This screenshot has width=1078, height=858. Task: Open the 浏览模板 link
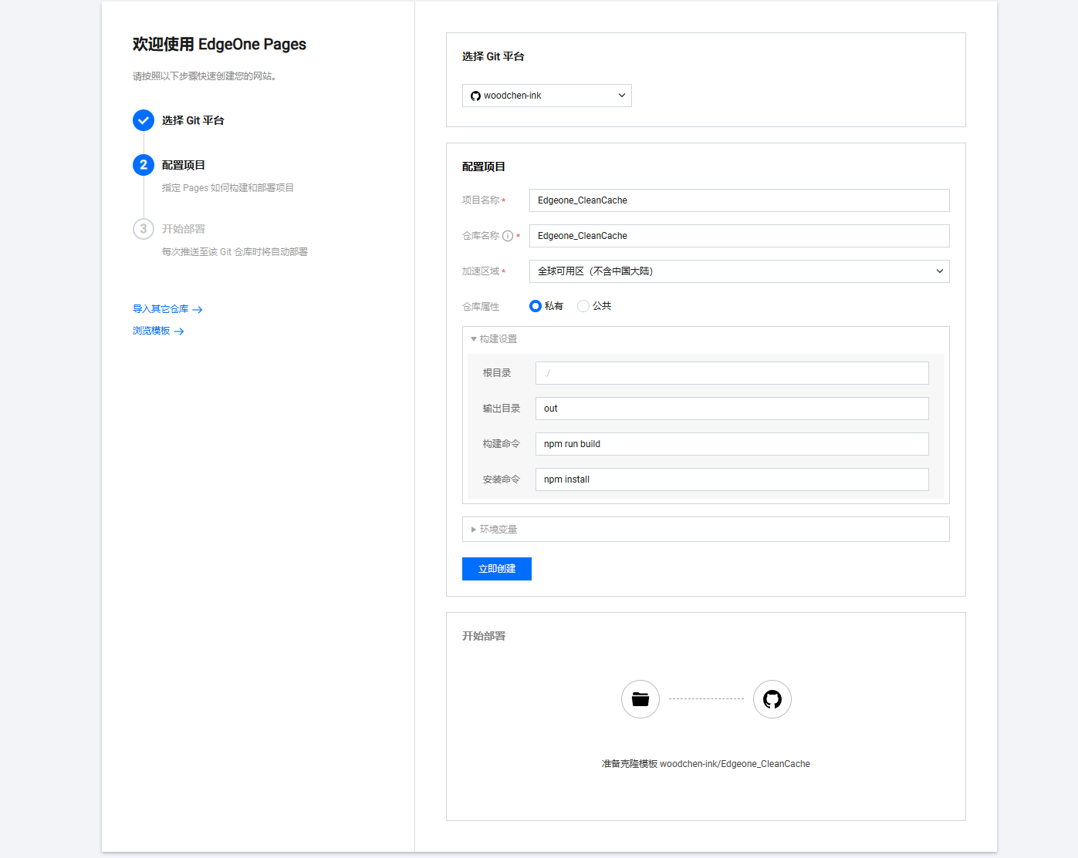coord(151,331)
